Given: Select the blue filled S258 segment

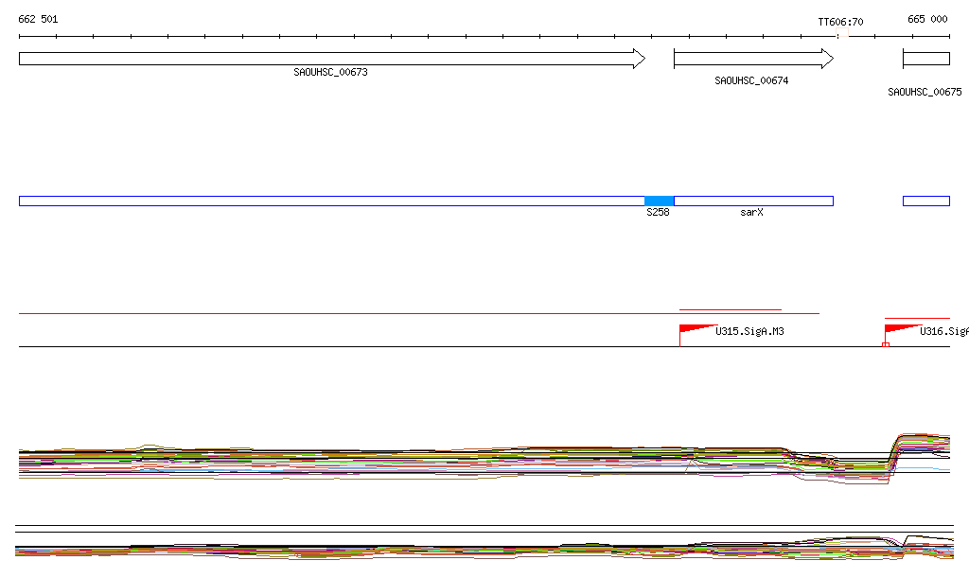Looking at the screenshot, I should [x=659, y=201].
